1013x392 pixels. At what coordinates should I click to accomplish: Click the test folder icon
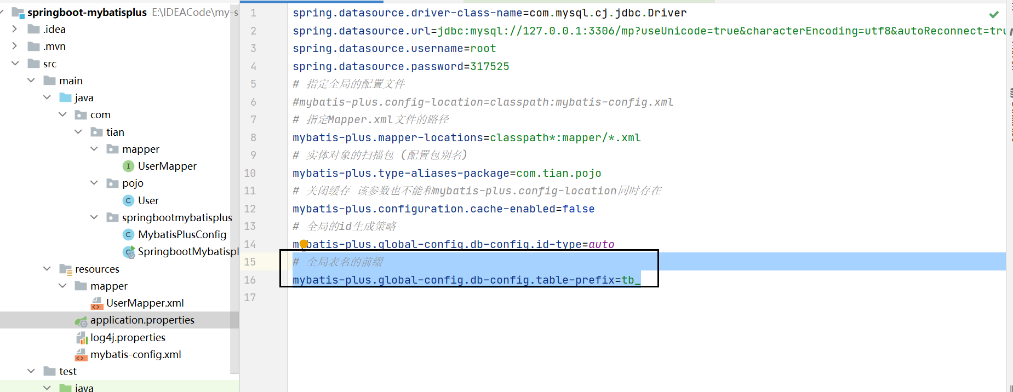(x=50, y=371)
